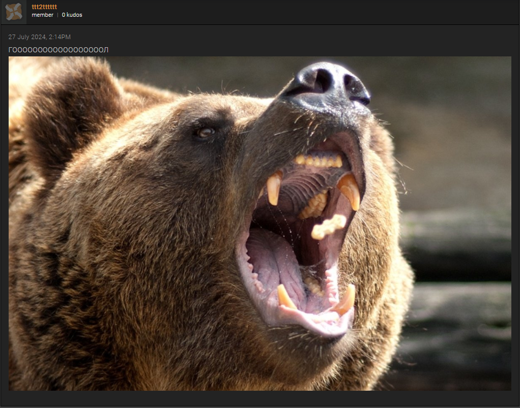This screenshot has width=520, height=408.
Task: Click the bear's upper right fang
Action: coord(351,191)
